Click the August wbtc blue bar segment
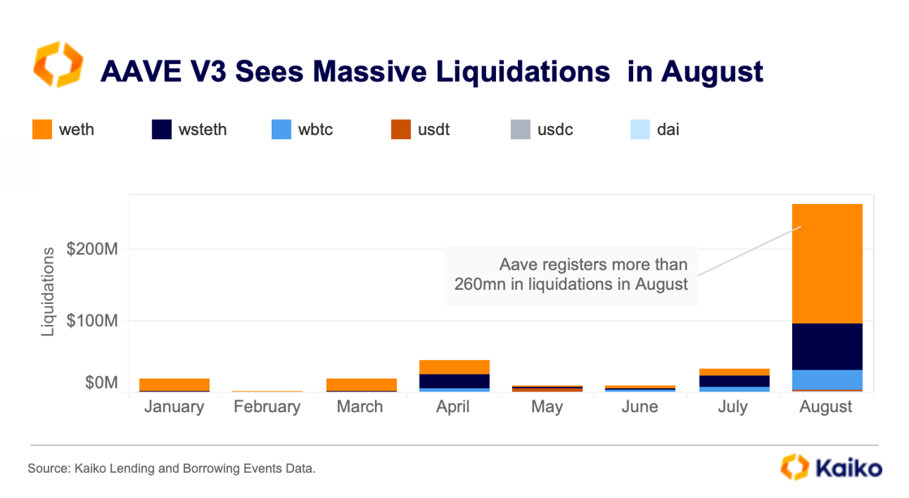Image resolution: width=909 pixels, height=498 pixels. point(827,379)
